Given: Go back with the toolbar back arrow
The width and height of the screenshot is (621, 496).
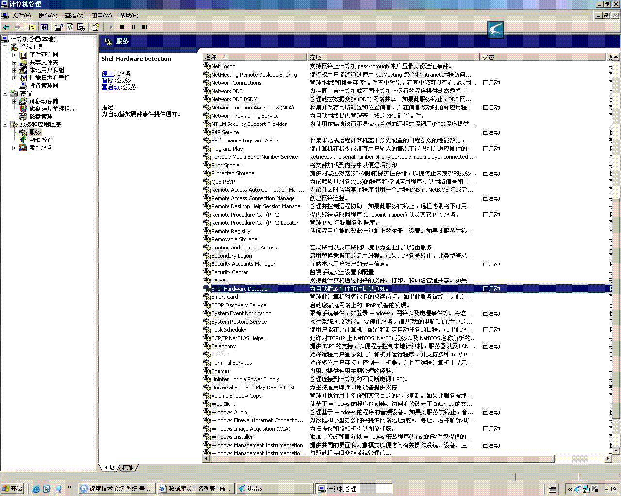Looking at the screenshot, I should pyautogui.click(x=6, y=27).
